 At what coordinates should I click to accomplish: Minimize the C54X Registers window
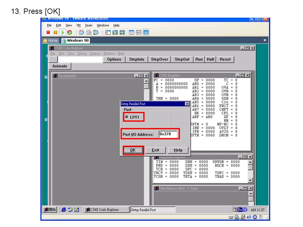point(237,75)
